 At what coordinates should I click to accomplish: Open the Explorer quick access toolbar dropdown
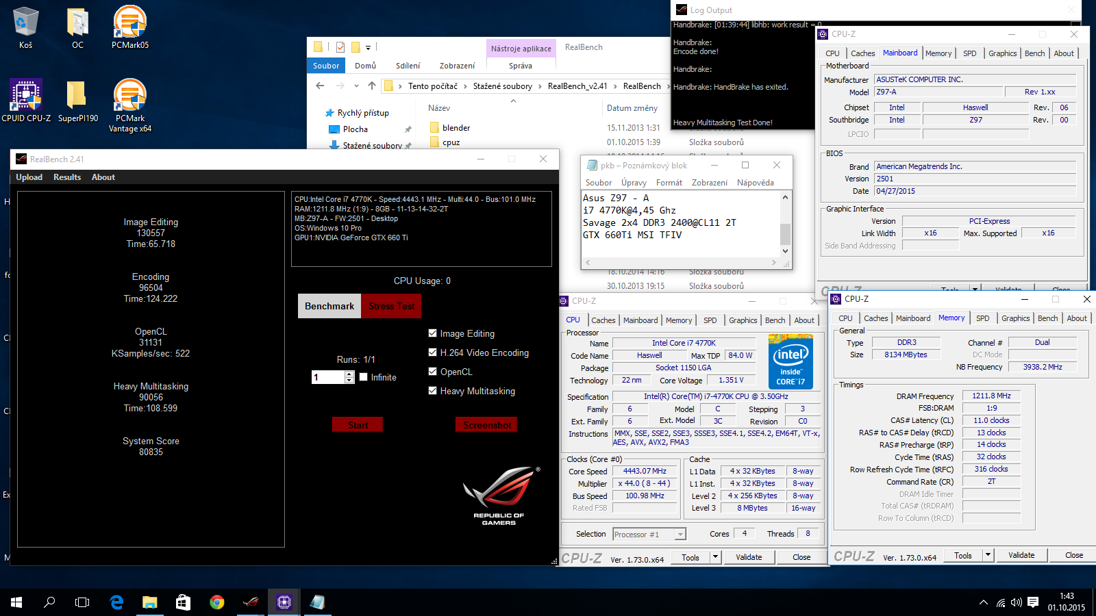(368, 47)
